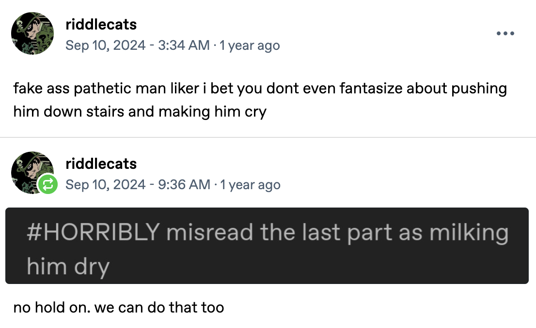Click the top post's riddlecats avatar
The height and width of the screenshot is (328, 536).
[x=32, y=33]
